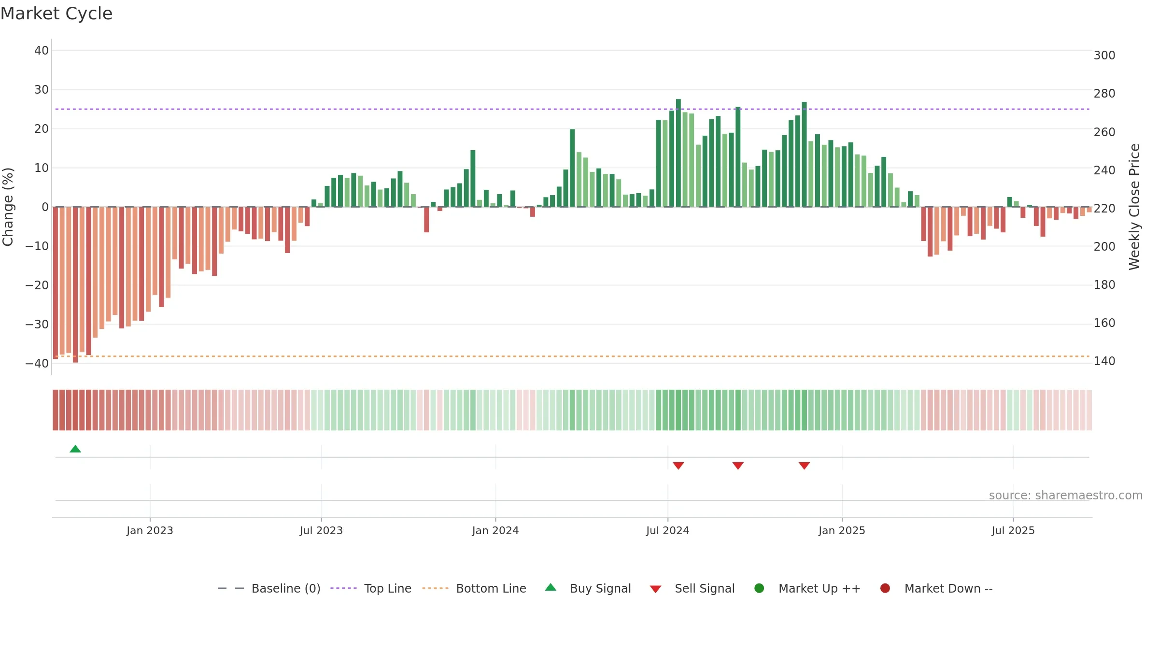Click the 140 price tick label
The image size is (1159, 652).
pyautogui.click(x=1104, y=361)
